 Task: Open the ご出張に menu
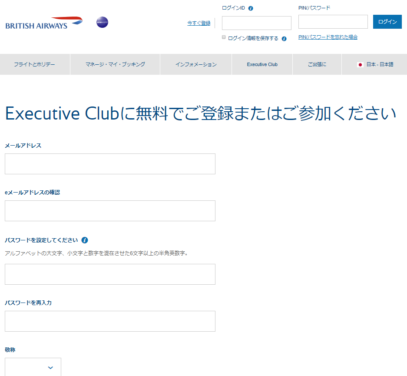point(317,64)
